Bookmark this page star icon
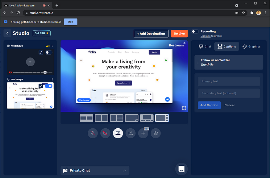This screenshot has width=270, height=178. tap(243, 13)
